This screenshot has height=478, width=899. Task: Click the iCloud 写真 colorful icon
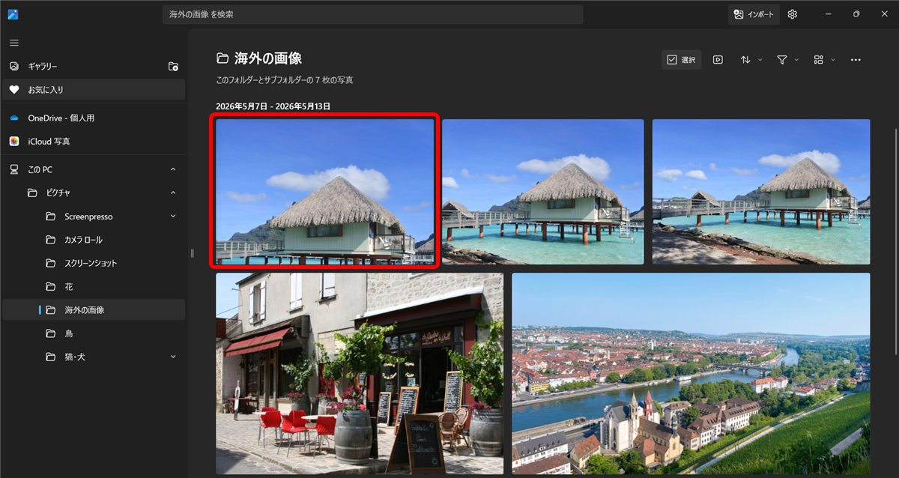(x=14, y=141)
